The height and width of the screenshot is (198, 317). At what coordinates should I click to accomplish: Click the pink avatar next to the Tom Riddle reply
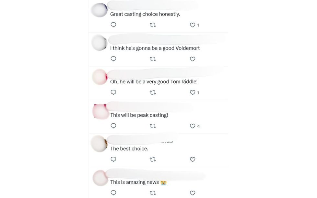99,78
